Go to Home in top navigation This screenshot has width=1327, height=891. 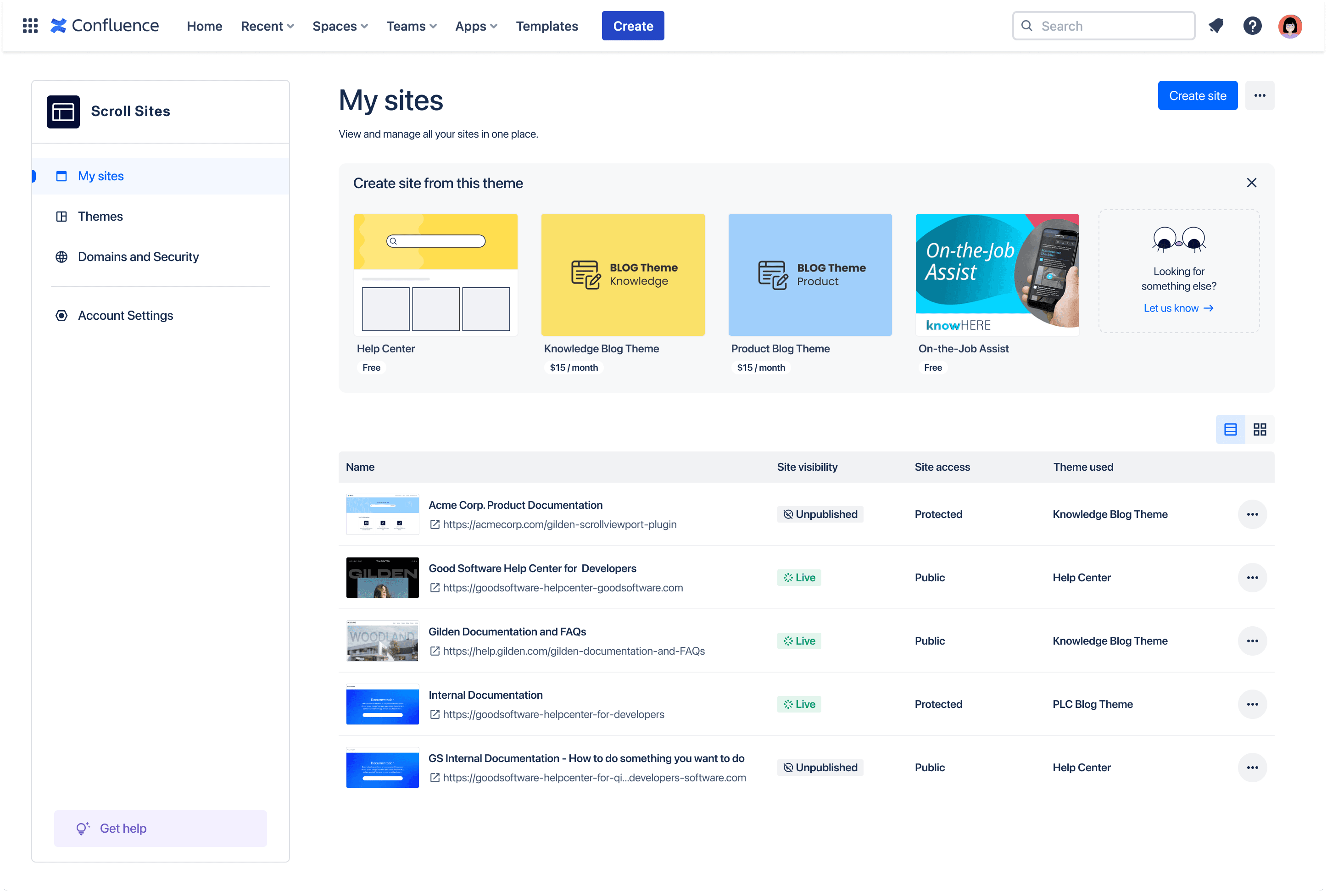point(205,26)
